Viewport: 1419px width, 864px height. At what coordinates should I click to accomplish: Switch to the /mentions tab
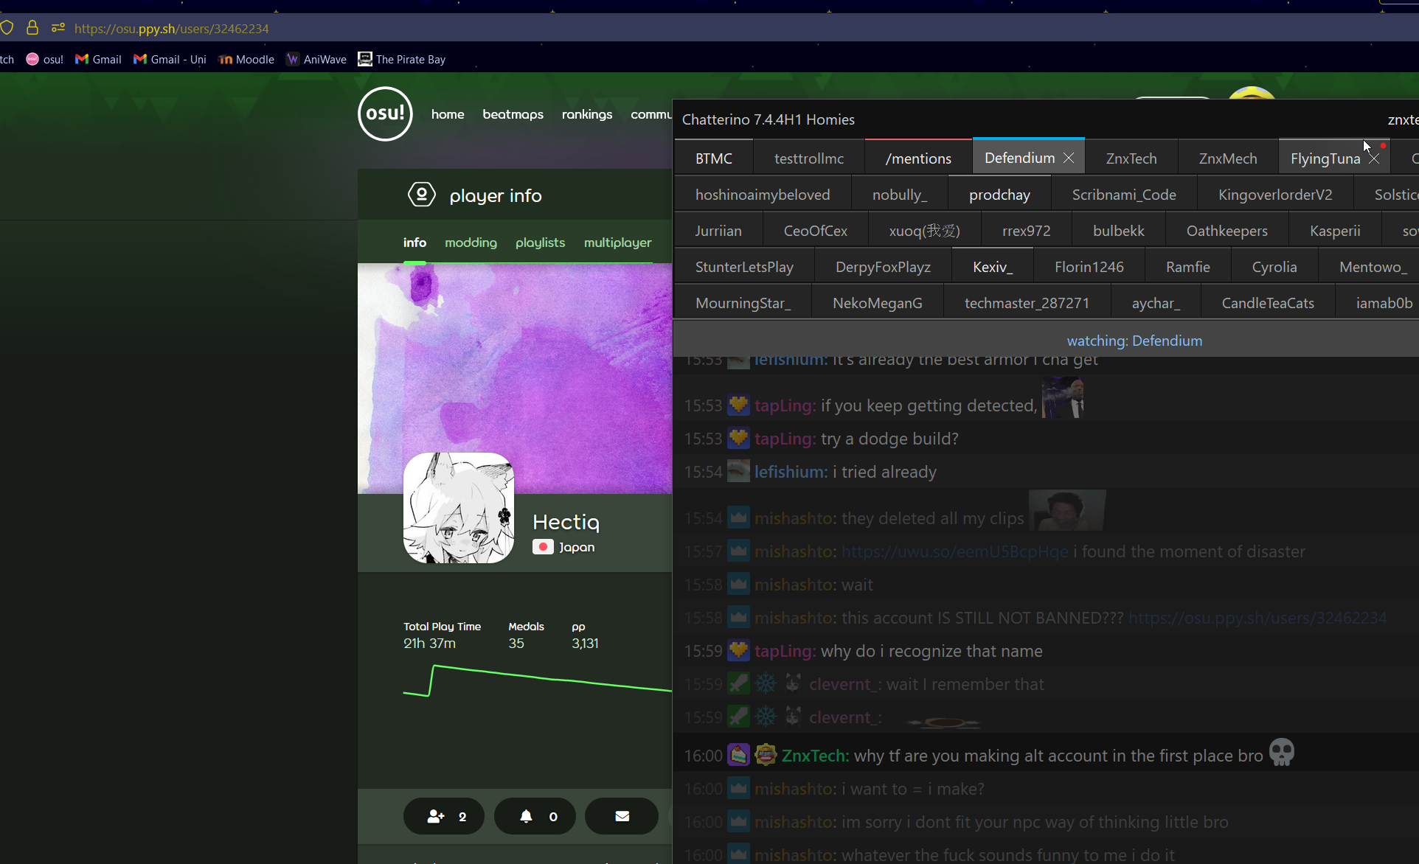(x=918, y=158)
